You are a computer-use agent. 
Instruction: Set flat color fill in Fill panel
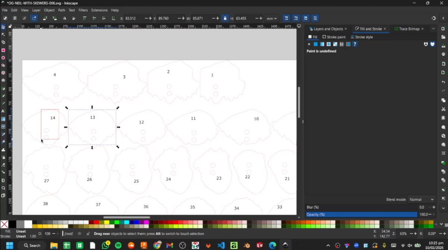tap(315, 44)
